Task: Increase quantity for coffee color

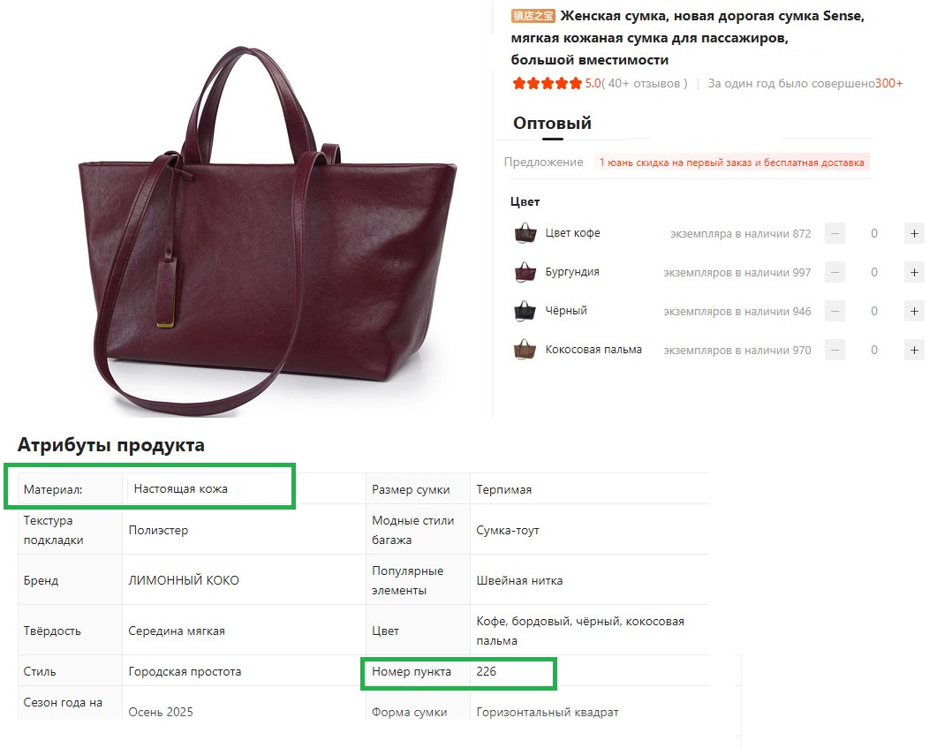Action: point(914,234)
